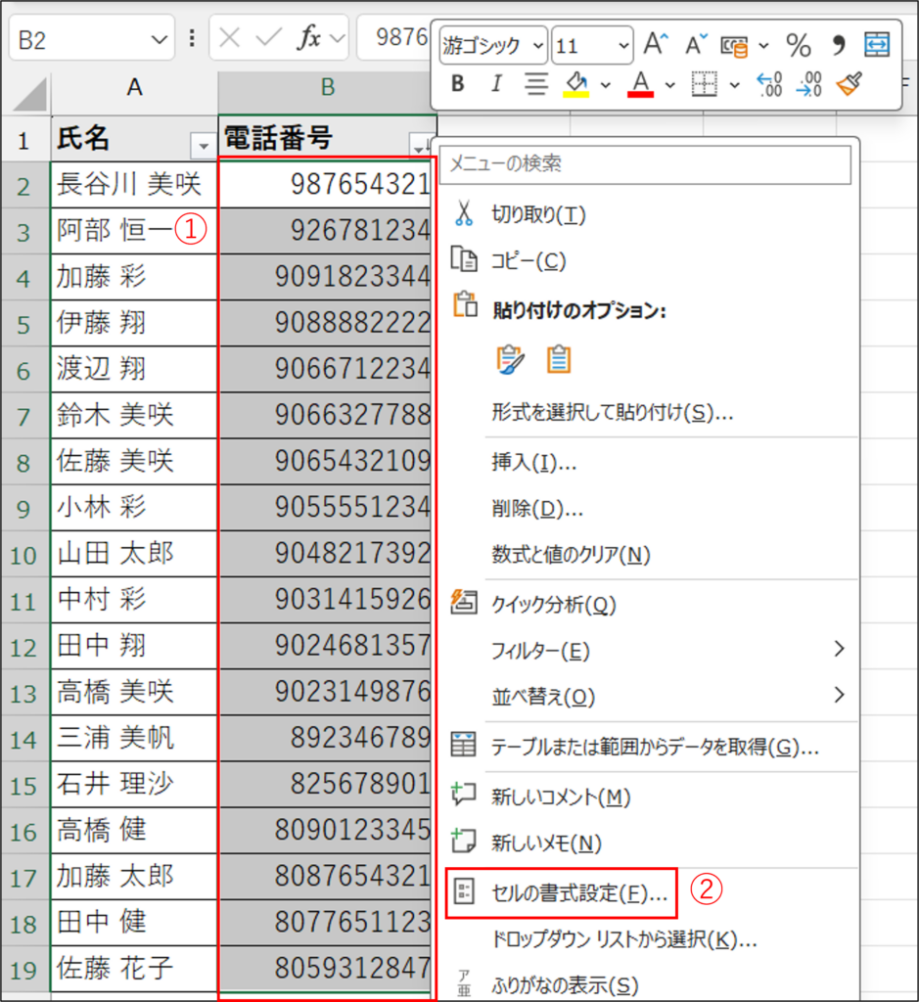Screen dimensions: 919x1002
Task: Select column A header
Action: pos(134,87)
